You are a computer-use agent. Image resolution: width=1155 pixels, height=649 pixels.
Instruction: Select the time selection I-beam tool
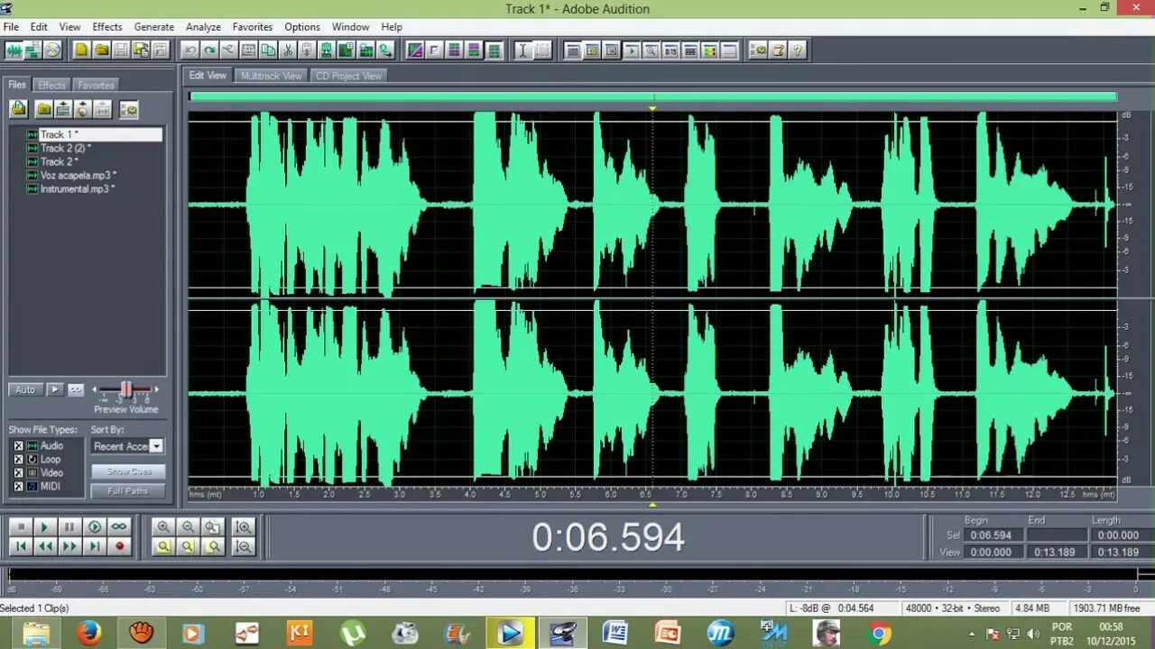[x=522, y=50]
